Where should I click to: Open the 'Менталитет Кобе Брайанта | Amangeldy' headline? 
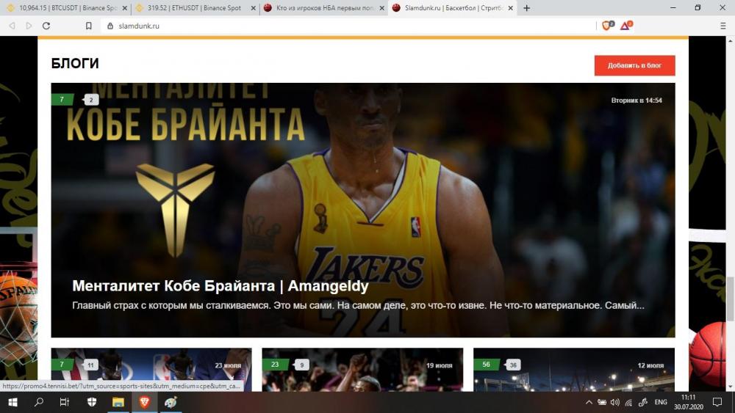click(220, 286)
